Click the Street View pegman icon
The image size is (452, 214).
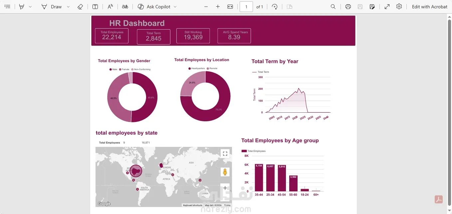coord(225,172)
